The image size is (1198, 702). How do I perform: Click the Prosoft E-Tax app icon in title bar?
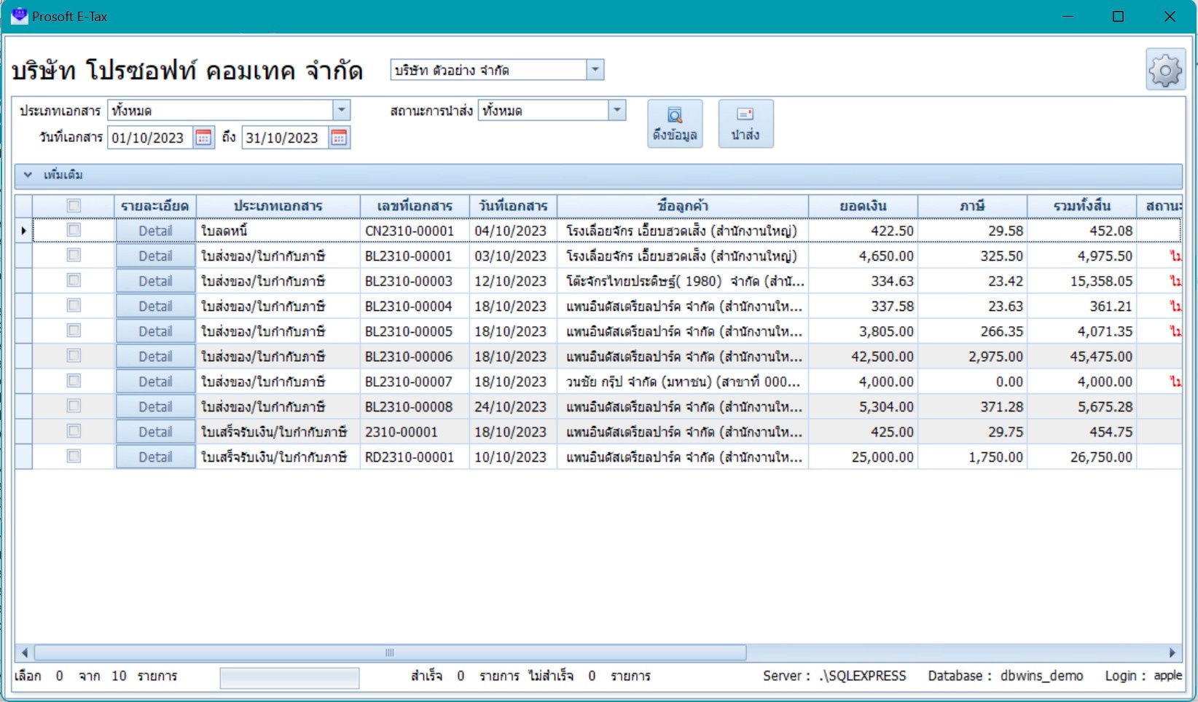pyautogui.click(x=19, y=16)
